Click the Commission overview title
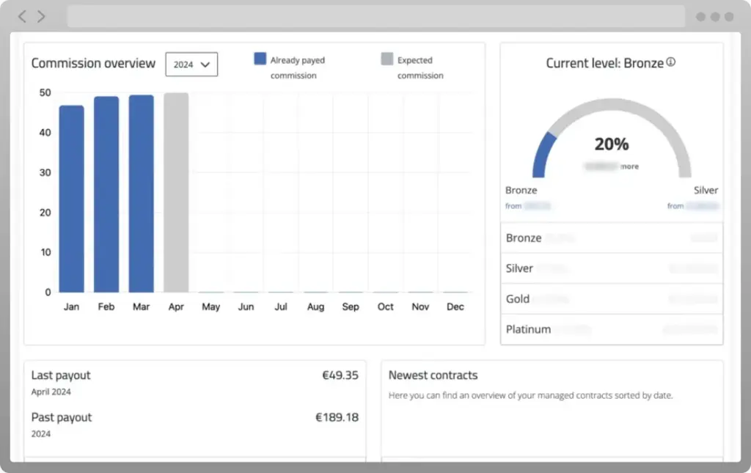 tap(93, 63)
